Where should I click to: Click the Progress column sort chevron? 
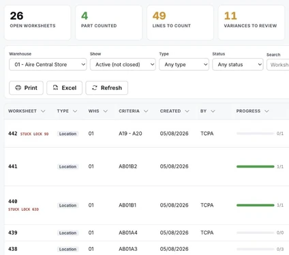coord(267,111)
